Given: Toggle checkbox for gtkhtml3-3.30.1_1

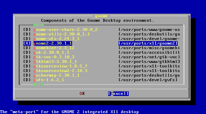Looking at the screenshot, I should (x=27, y=62).
